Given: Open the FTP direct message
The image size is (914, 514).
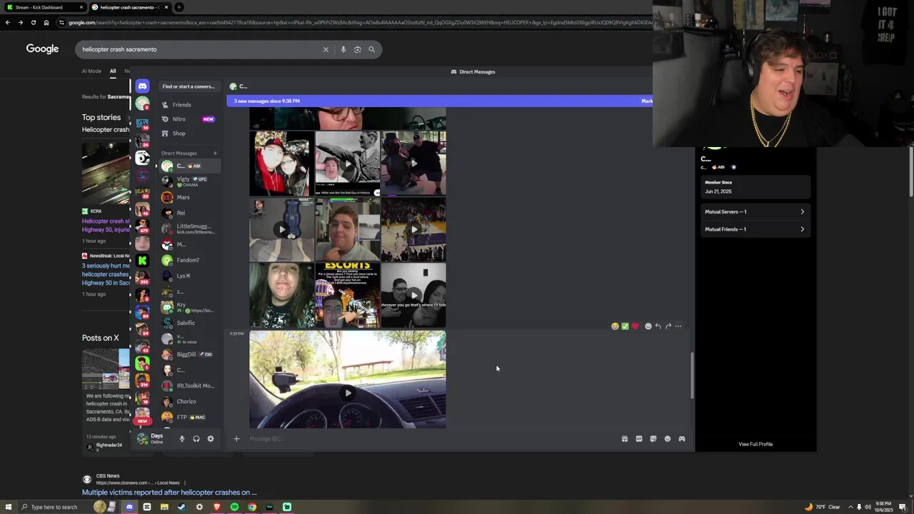Looking at the screenshot, I should tap(189, 417).
